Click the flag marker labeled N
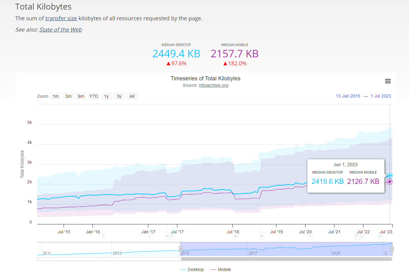The width and height of the screenshot is (409, 275). [262, 236]
